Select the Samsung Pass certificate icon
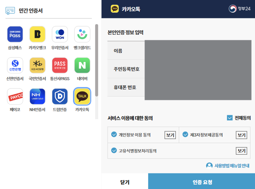Image resolution: width=255 pixels, height=189 pixels. point(15,34)
